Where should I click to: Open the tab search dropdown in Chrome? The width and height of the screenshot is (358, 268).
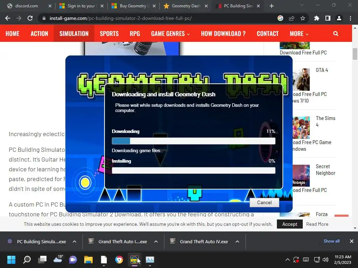pyautogui.click(x=302, y=5)
